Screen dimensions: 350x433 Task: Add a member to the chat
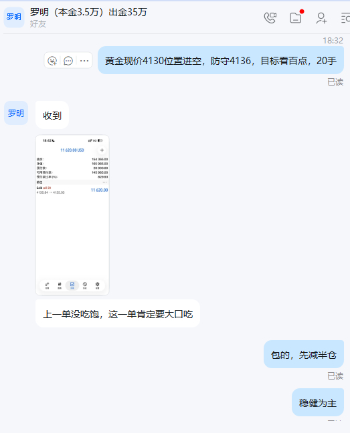321,18
